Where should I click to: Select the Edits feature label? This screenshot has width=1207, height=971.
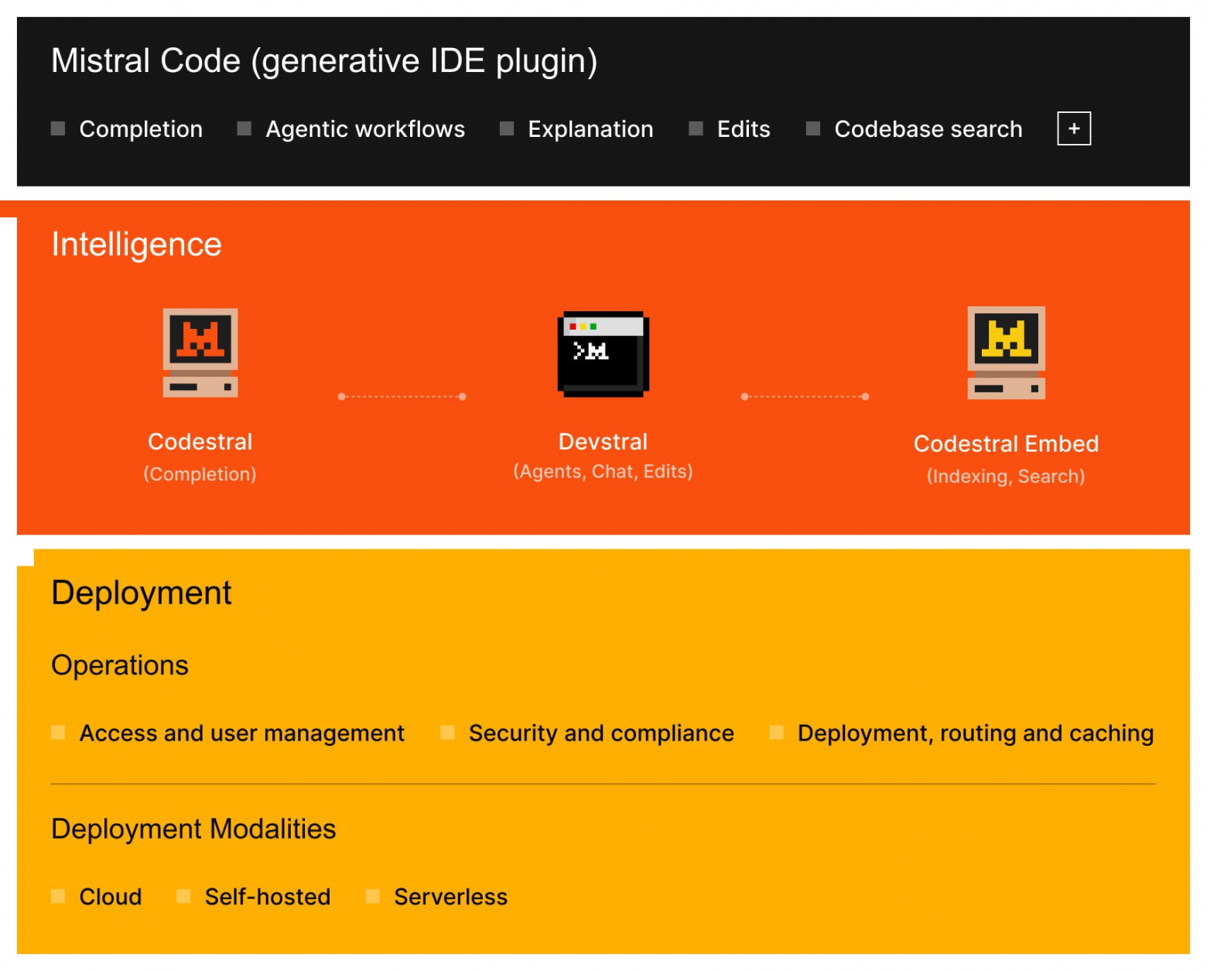coord(743,129)
